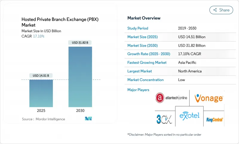239x144 pixels.
Task: Click the USD 14.51 B bar label
Action: pyautogui.click(x=41, y=76)
